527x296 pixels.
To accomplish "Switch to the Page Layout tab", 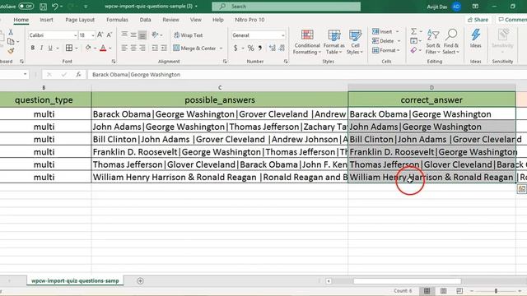I will pyautogui.click(x=80, y=20).
